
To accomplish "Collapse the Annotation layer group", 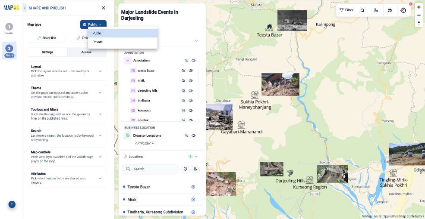I will coord(128,61).
